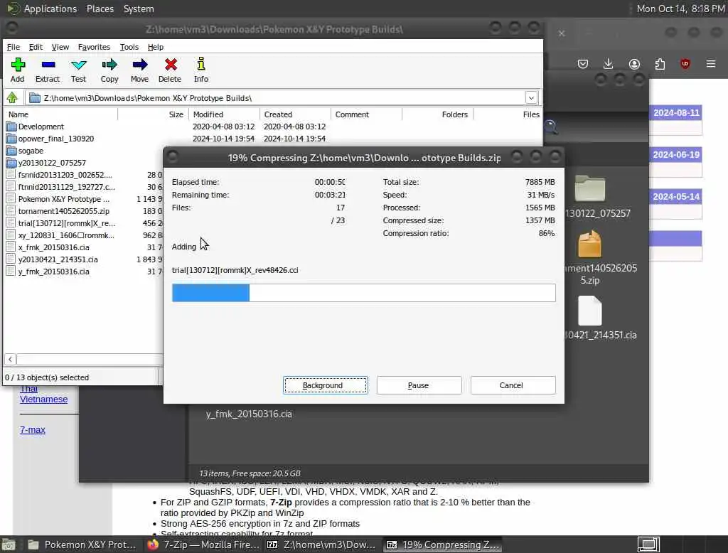Select y_fmk_20150316.cia in file manager
This screenshot has height=553, width=728.
coord(249,414)
